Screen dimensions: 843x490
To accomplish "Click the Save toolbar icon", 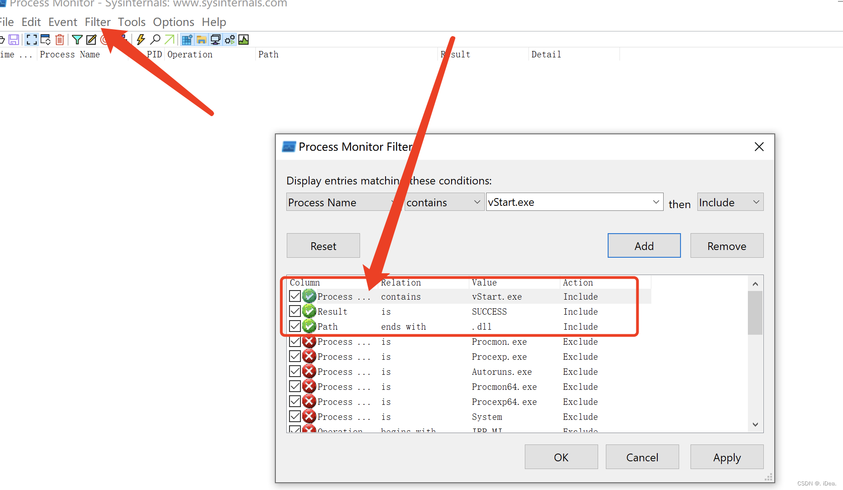I will [x=14, y=40].
